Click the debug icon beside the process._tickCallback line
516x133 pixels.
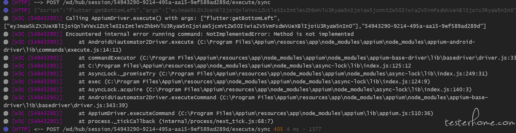point(6,121)
